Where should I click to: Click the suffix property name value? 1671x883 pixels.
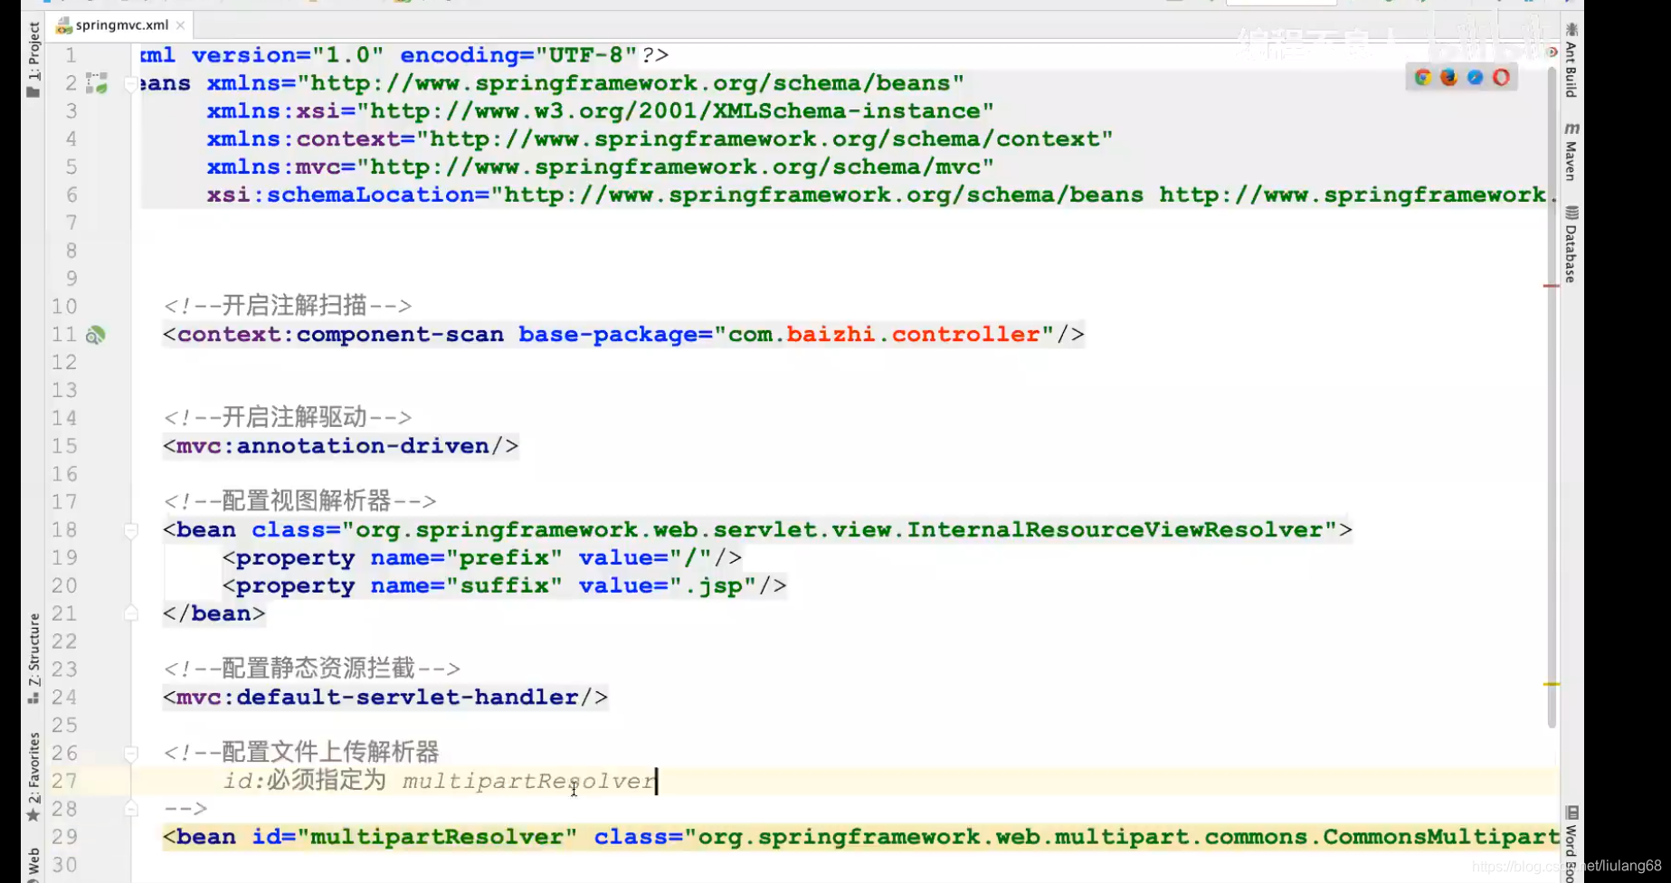click(x=504, y=586)
